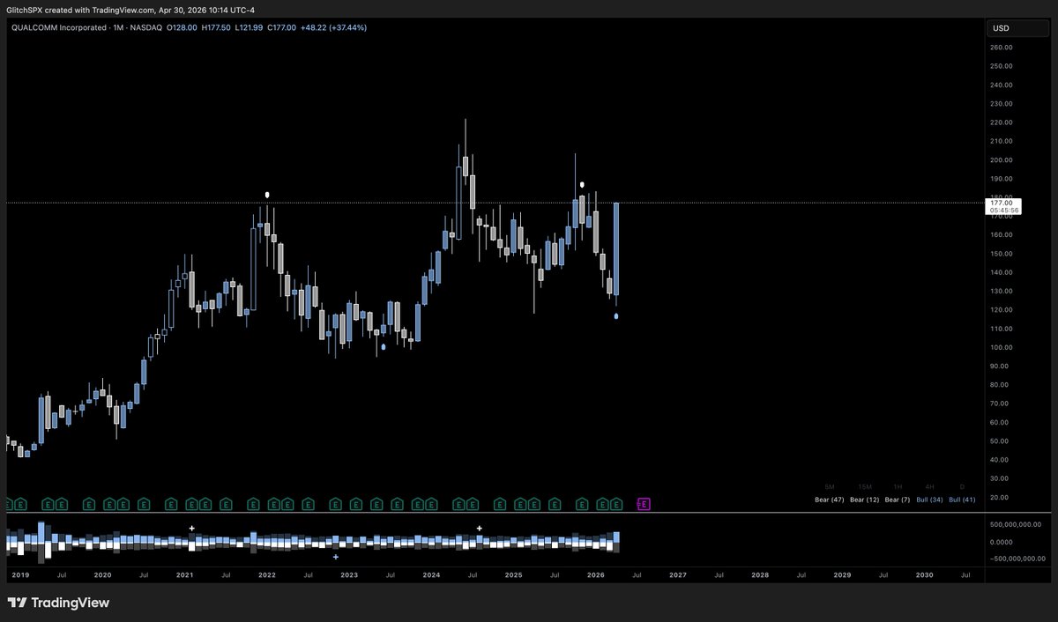Click the 2030 label on the time axis

(x=925, y=574)
